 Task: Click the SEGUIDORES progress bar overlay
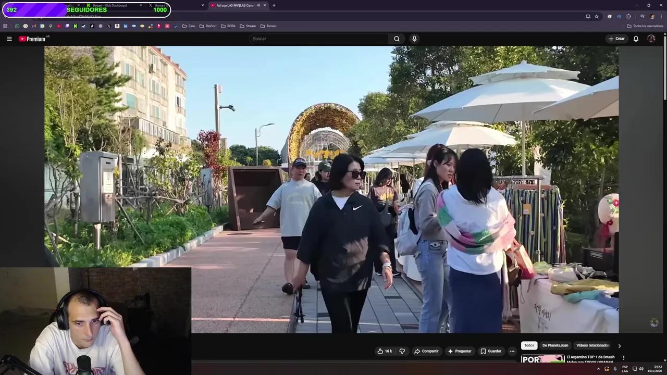click(x=87, y=9)
